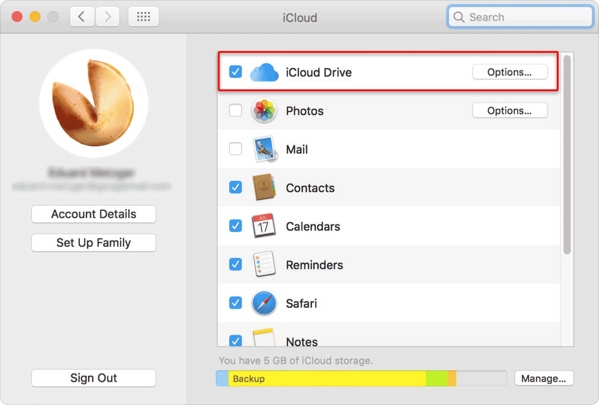Show all preferences grid icon
The width and height of the screenshot is (599, 405).
click(143, 17)
